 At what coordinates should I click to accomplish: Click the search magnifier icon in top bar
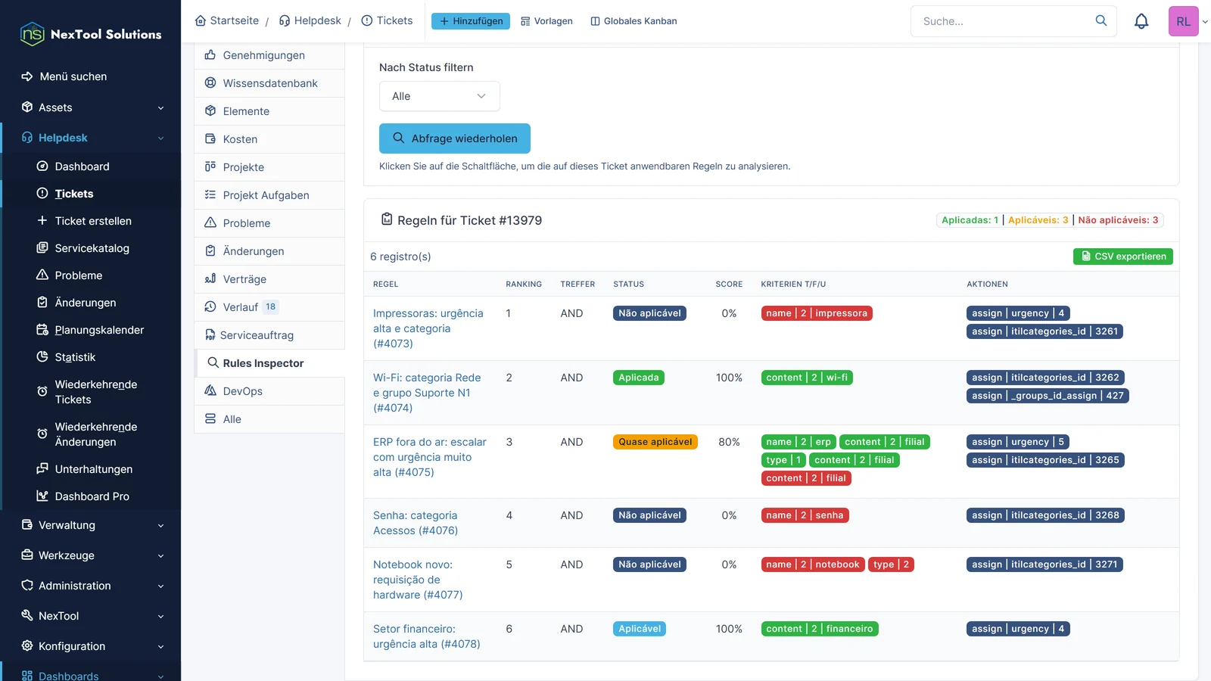click(1101, 20)
